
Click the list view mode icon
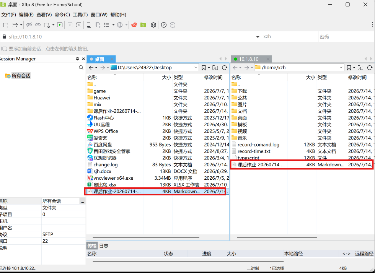(x=107, y=25)
